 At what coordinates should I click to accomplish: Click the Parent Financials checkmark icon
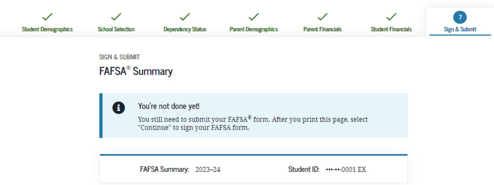point(322,17)
